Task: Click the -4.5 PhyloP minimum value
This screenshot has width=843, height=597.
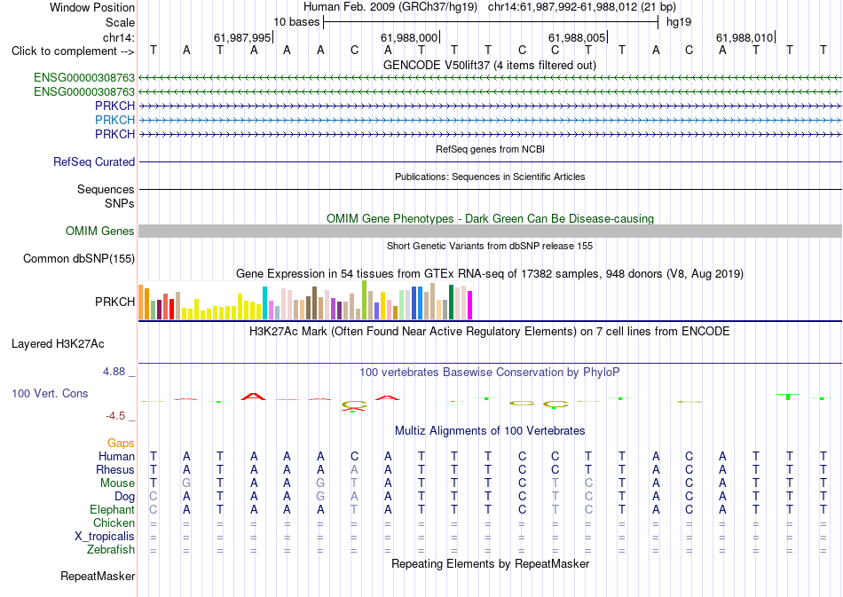Action: pyautogui.click(x=115, y=416)
